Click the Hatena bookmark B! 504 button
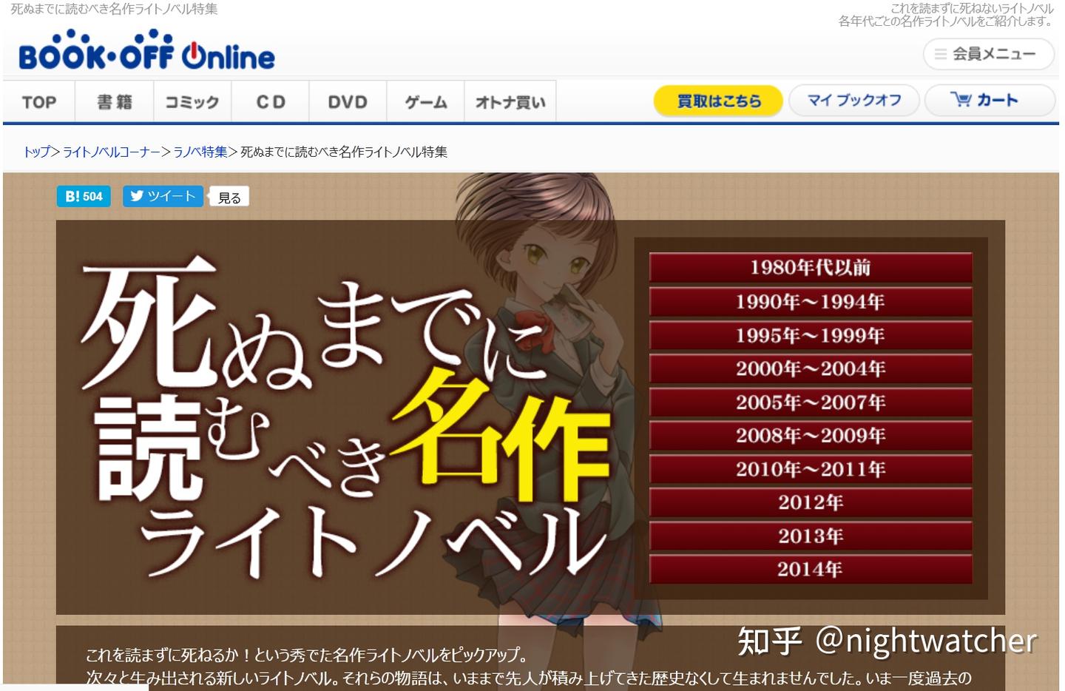The width and height of the screenshot is (1065, 691). tap(84, 196)
